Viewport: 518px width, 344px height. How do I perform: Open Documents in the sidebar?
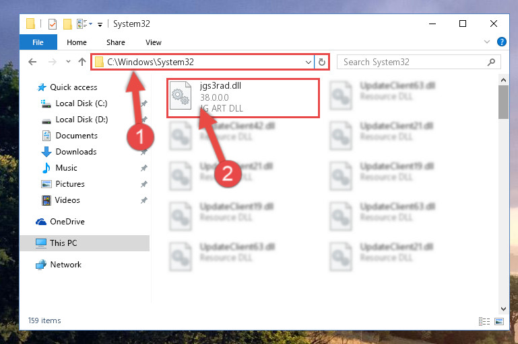(76, 136)
